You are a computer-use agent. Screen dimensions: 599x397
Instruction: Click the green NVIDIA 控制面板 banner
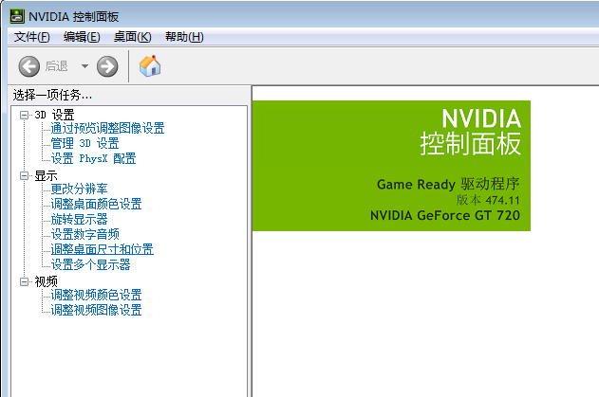point(391,166)
